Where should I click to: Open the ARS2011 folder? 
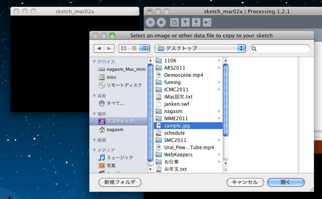point(188,68)
